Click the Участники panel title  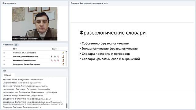click(7, 45)
